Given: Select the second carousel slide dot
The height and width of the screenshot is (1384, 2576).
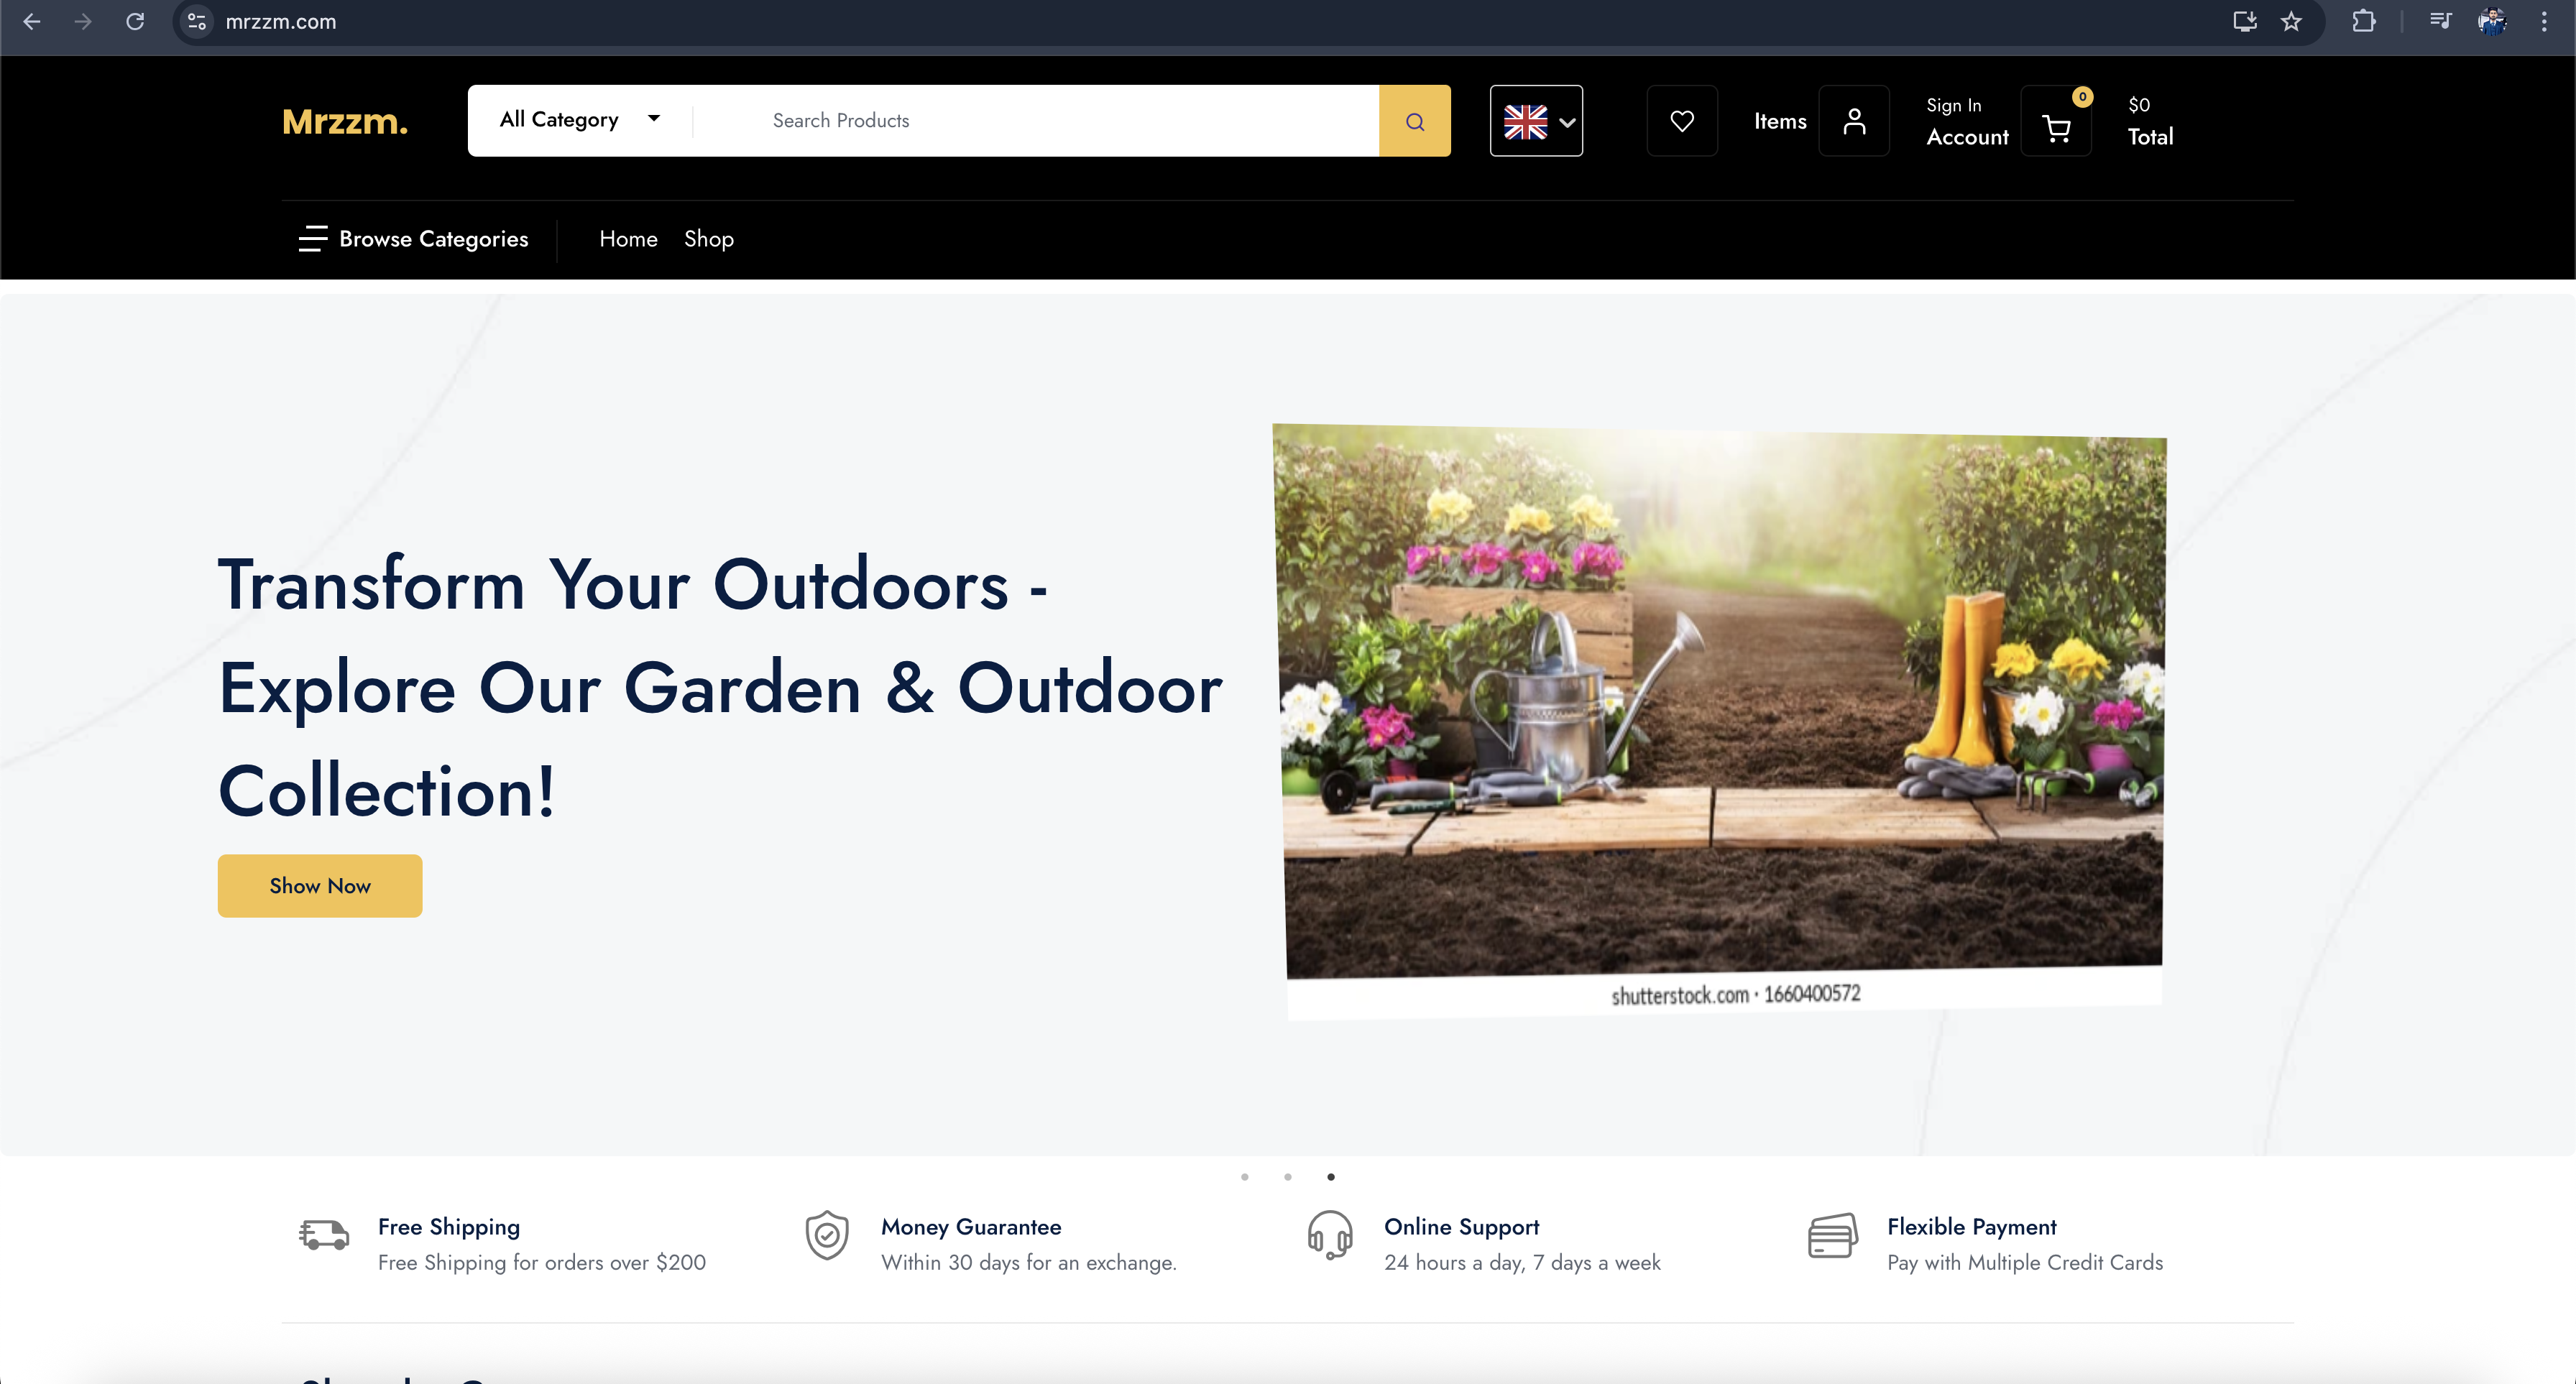Looking at the screenshot, I should point(1288,1177).
